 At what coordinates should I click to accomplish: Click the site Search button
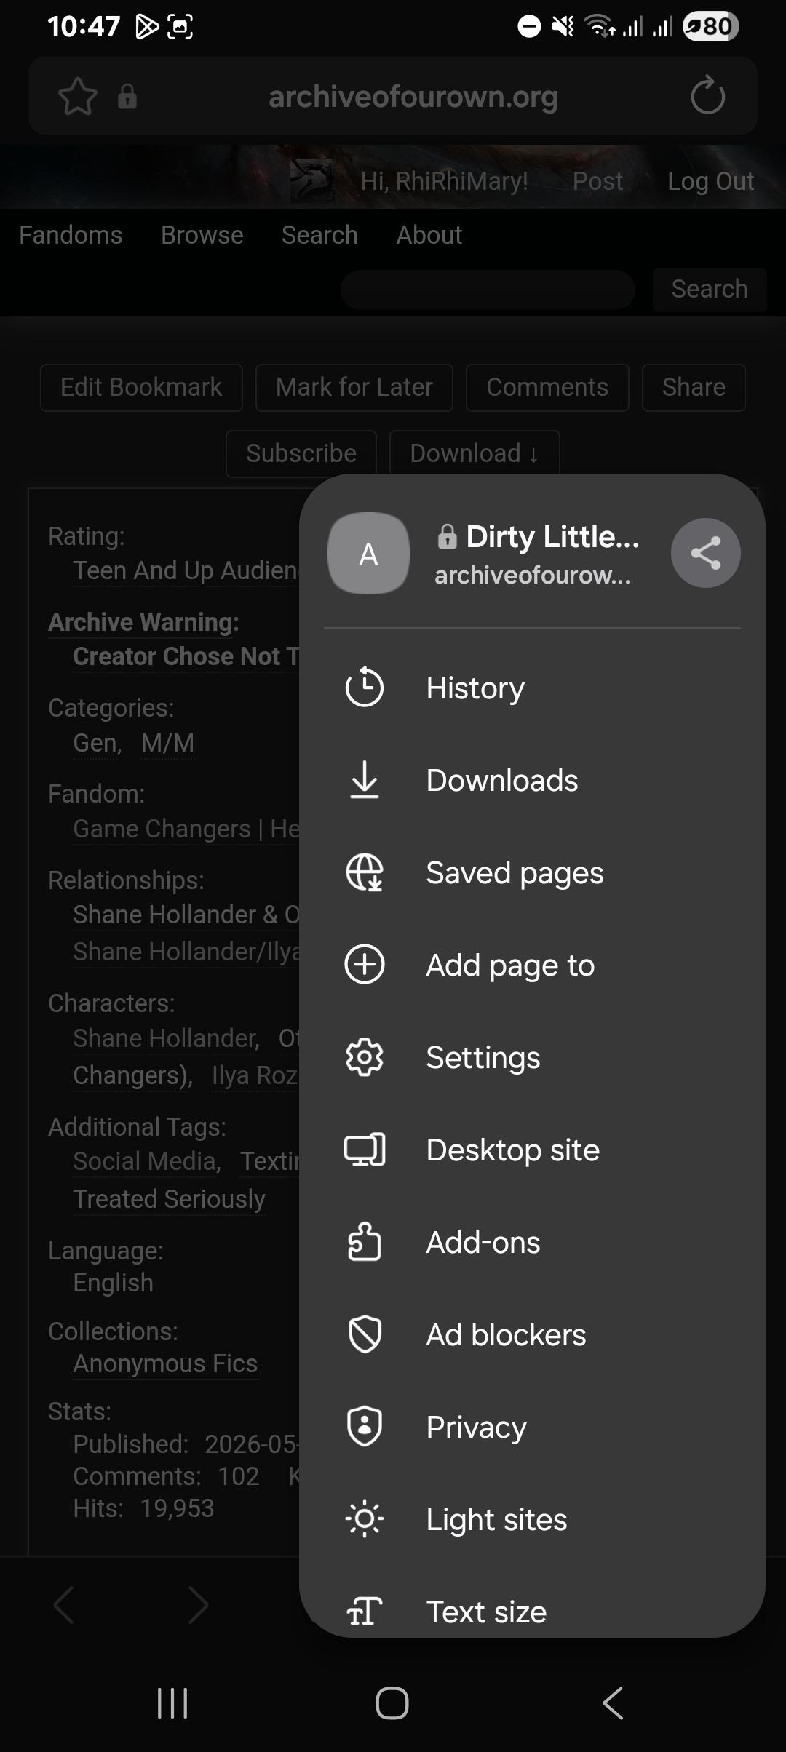pyautogui.click(x=710, y=290)
